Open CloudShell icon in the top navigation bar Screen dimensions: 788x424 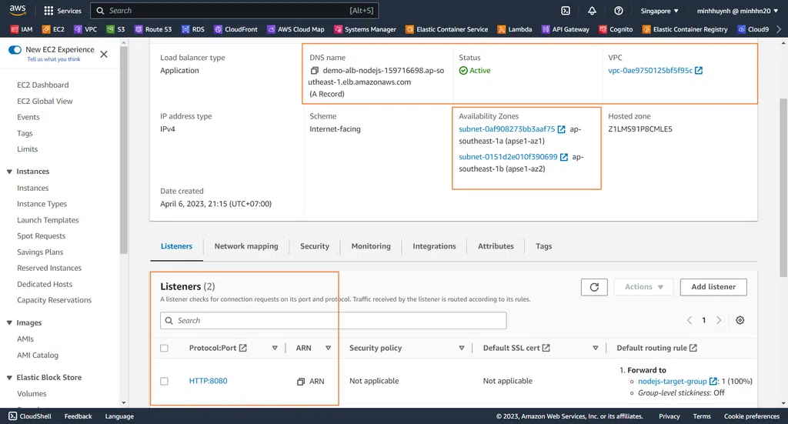(565, 11)
